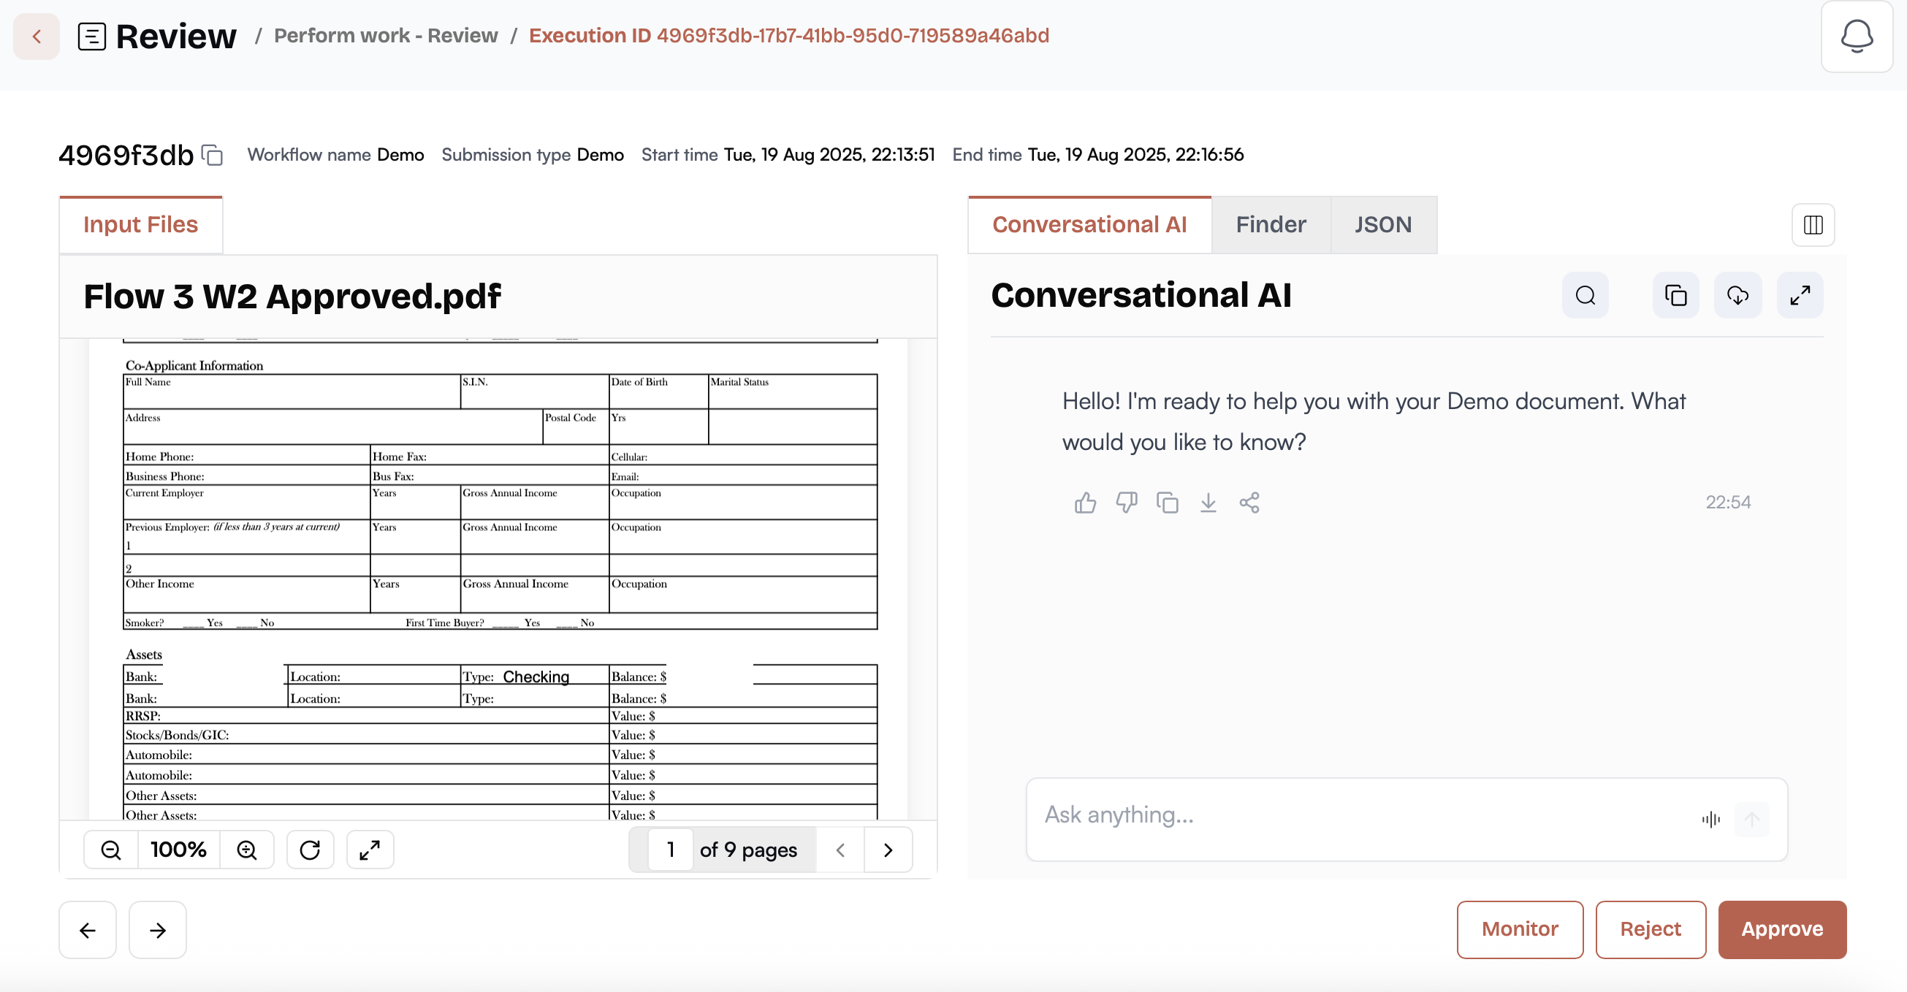
Task: Click the download cloud icon in chat header
Action: [1737, 295]
